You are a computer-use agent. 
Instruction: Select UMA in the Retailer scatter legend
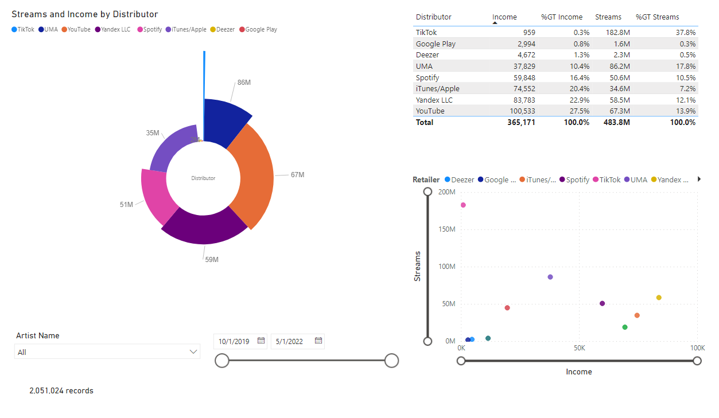635,179
